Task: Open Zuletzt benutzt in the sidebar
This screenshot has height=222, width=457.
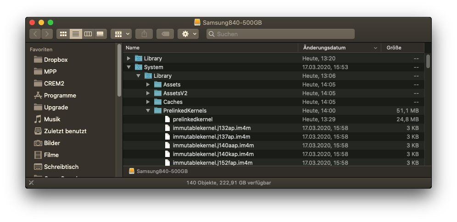Action: point(60,131)
